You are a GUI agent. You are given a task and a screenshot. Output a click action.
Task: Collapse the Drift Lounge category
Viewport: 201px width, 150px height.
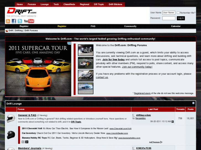[194, 103]
